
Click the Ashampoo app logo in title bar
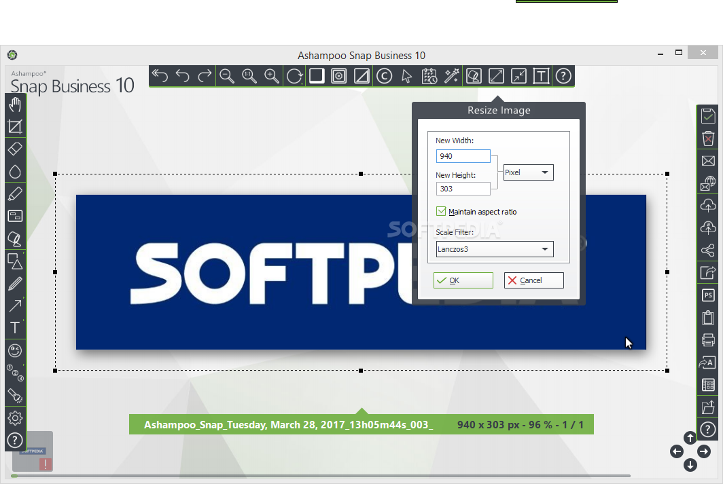coord(12,55)
